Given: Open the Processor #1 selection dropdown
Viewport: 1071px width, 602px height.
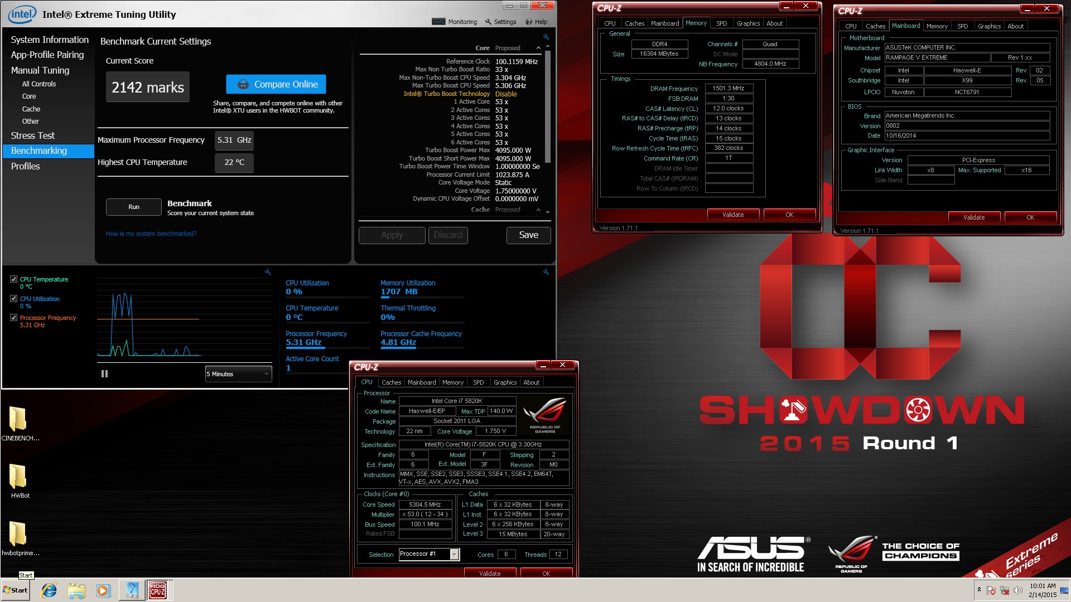Looking at the screenshot, I should pyautogui.click(x=429, y=554).
